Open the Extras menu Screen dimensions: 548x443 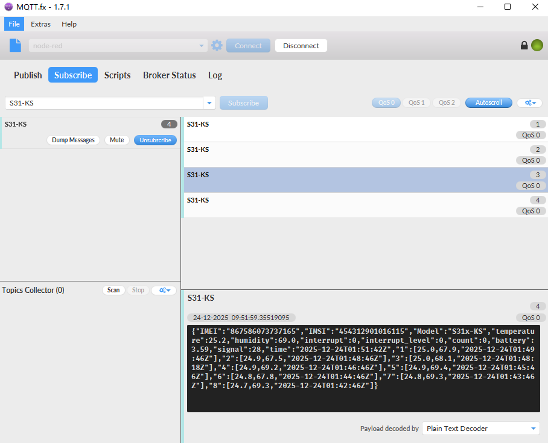[40, 24]
